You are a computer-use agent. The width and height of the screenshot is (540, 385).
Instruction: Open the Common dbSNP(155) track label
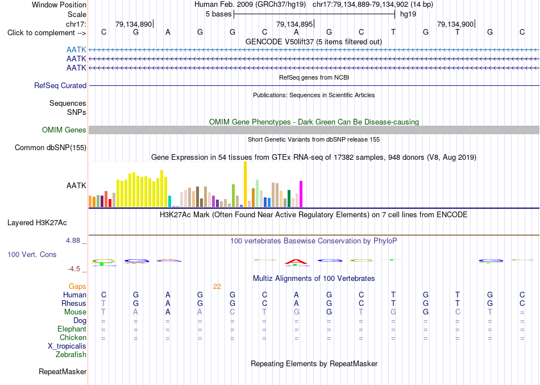[x=50, y=147]
